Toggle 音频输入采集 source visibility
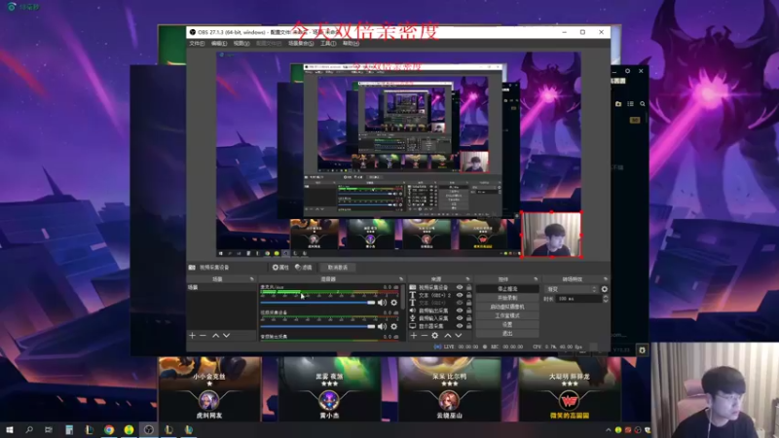Image resolution: width=779 pixels, height=438 pixels. (460, 318)
